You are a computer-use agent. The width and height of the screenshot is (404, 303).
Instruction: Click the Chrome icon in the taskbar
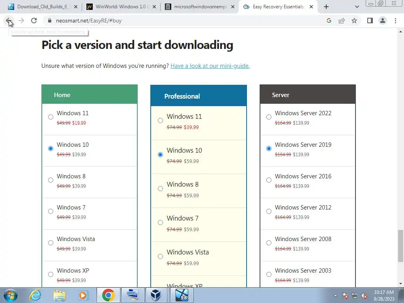[108, 295]
